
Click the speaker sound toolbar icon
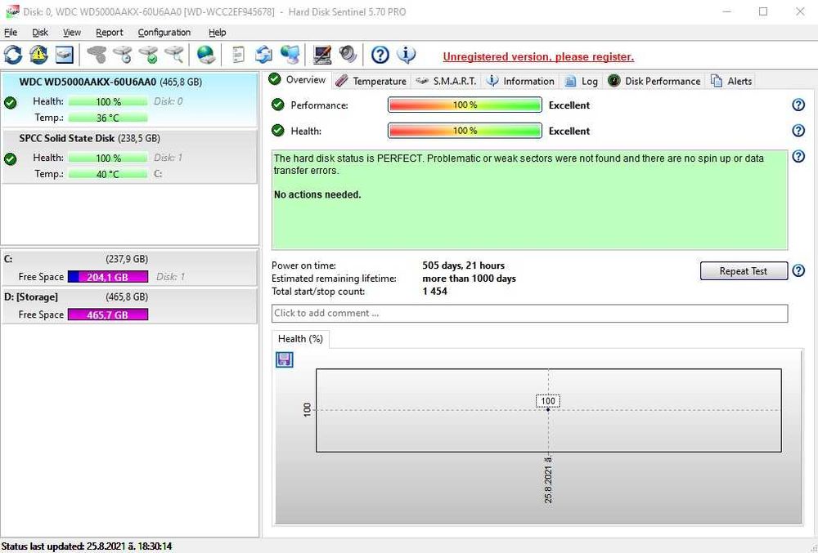[x=348, y=54]
